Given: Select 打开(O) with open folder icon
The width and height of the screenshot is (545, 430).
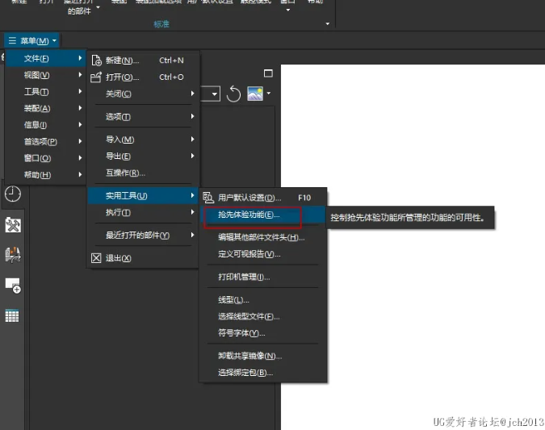Looking at the screenshot, I should 122,77.
